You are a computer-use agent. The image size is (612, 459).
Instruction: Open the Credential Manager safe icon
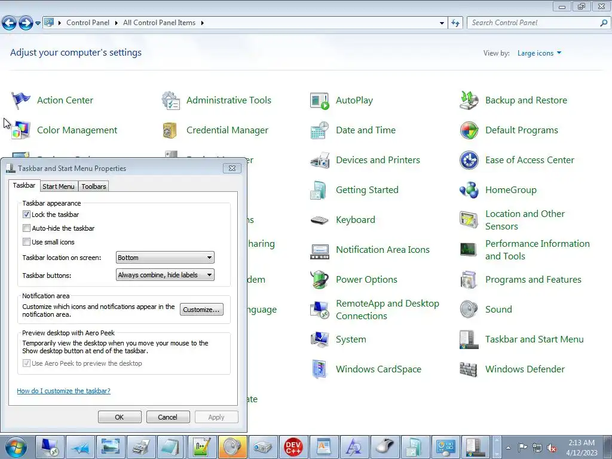click(x=170, y=130)
